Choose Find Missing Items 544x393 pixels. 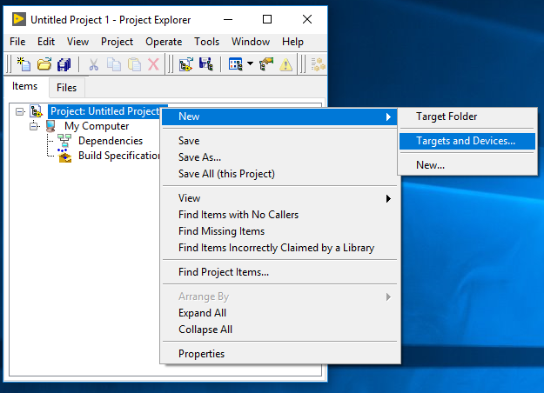[x=279, y=231]
